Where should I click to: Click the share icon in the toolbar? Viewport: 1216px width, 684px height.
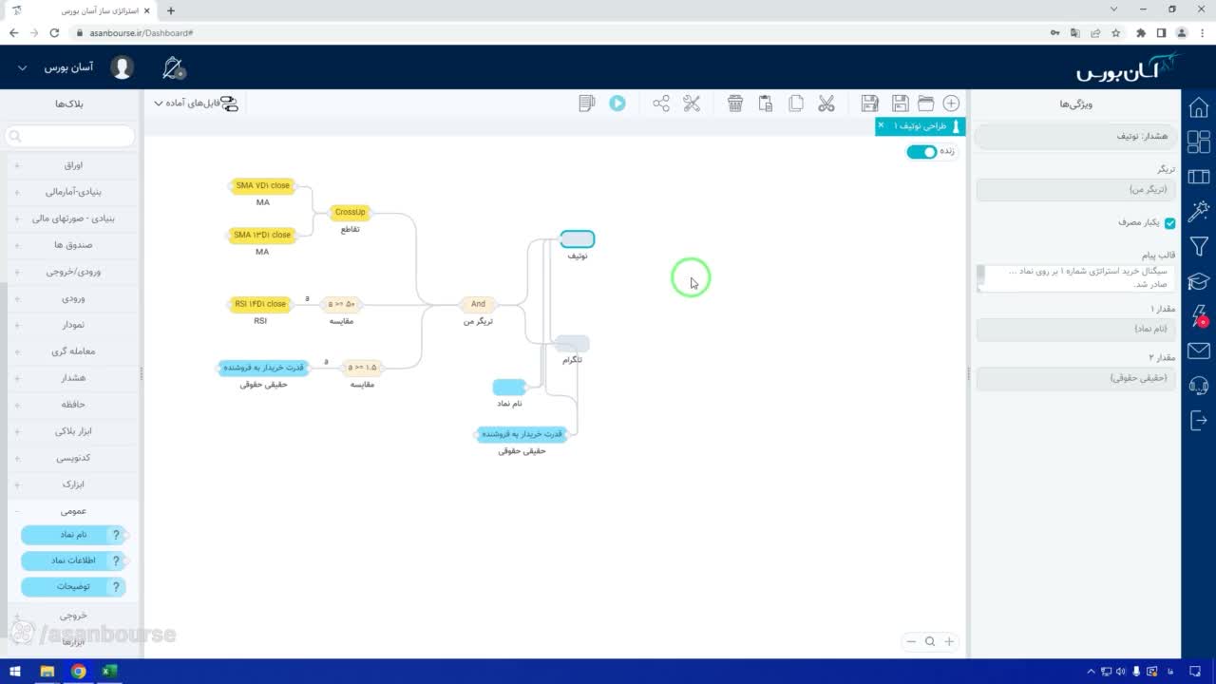point(661,104)
